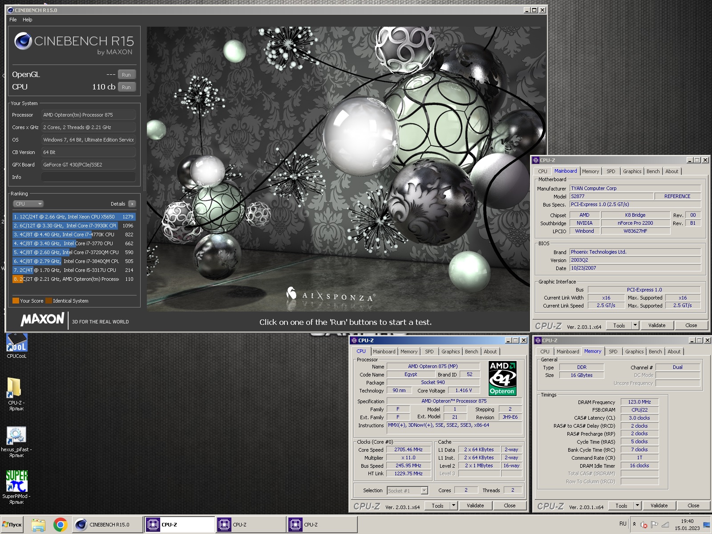The image size is (712, 534).
Task: Switch to SPD tab in Mainboard CPU-Z window
Action: [x=611, y=171]
